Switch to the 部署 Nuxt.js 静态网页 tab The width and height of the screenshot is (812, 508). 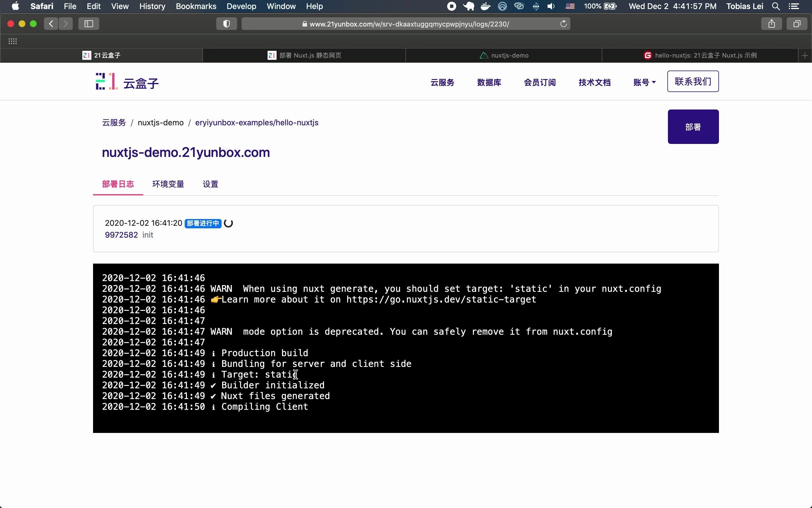pyautogui.click(x=304, y=55)
